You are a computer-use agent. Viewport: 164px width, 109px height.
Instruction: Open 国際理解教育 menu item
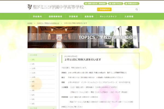coord(55,16)
